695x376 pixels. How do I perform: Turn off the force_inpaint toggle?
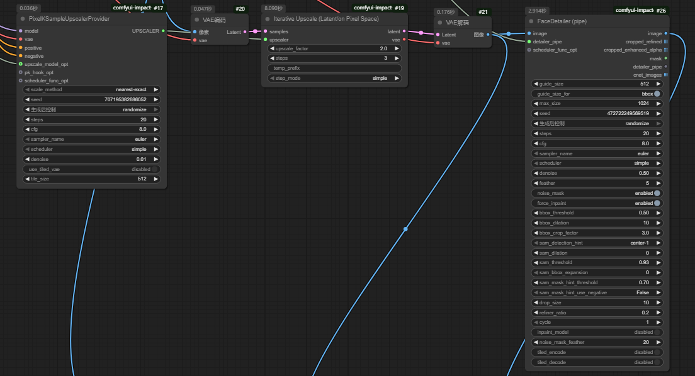657,203
